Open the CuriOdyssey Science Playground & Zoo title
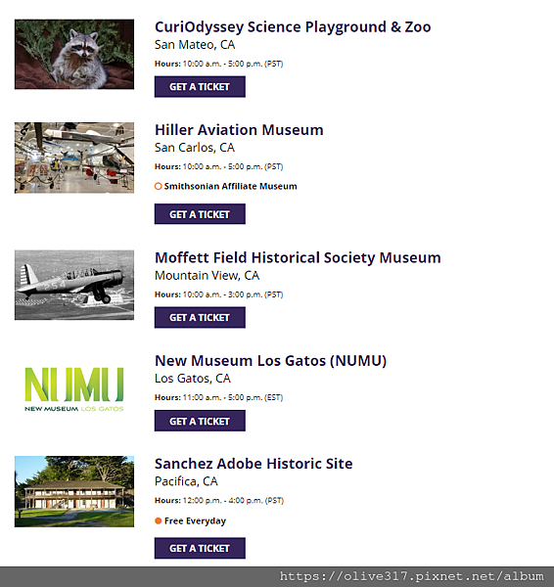 293,27
